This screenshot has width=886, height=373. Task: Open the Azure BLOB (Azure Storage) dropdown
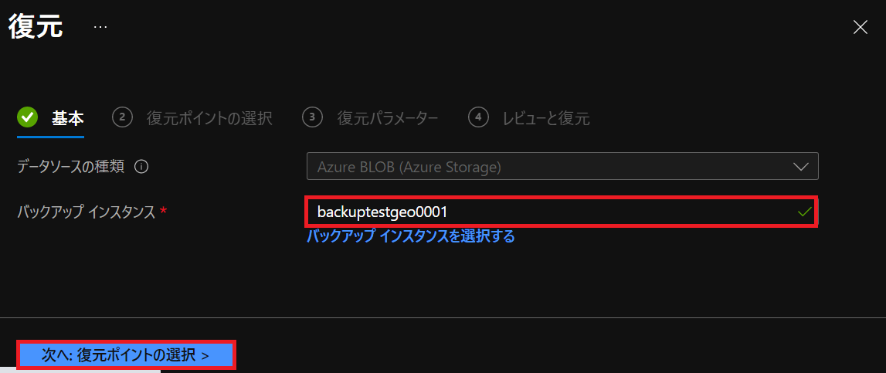[x=562, y=167]
